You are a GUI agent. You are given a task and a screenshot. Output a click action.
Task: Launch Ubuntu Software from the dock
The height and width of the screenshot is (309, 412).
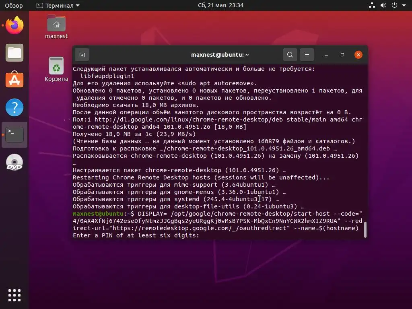pos(14,79)
